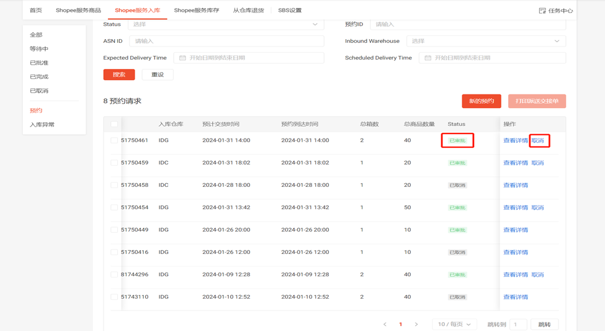This screenshot has height=331, width=605.
Task: Click calendar icon in Scheduled Delivery Time
Action: click(428, 58)
